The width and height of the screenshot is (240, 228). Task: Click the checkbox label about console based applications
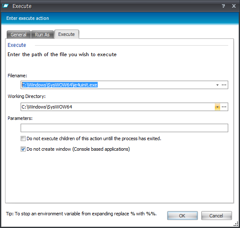(78, 149)
